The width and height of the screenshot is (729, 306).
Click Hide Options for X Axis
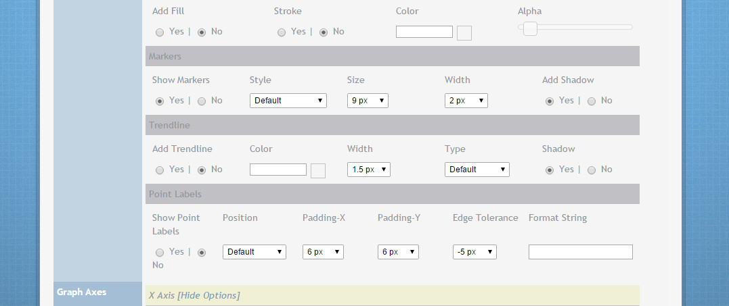pos(208,295)
